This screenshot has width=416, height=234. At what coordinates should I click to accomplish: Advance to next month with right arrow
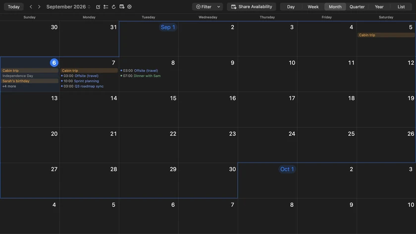(x=39, y=6)
